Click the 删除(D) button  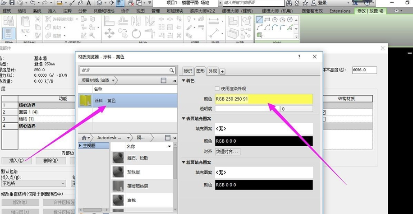click(x=50, y=160)
